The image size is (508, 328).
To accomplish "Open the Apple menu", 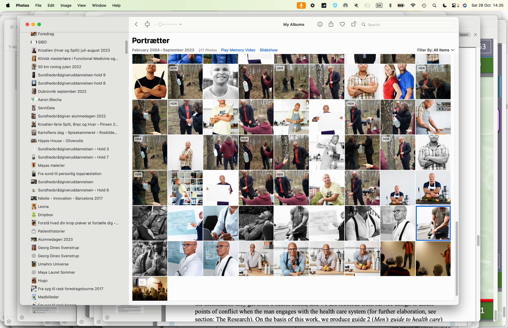I will click(x=8, y=5).
